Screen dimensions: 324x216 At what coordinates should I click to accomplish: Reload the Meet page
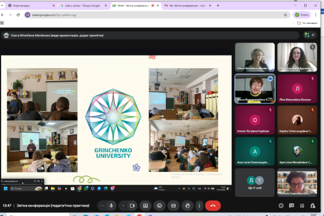(18, 15)
